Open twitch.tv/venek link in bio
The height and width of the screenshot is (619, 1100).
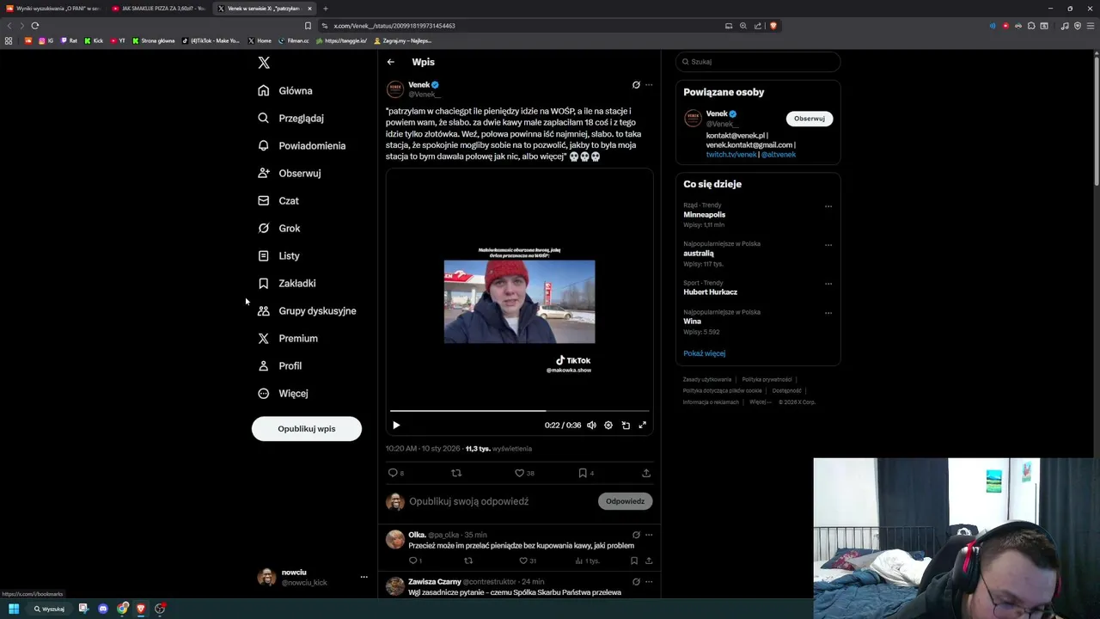(x=731, y=155)
